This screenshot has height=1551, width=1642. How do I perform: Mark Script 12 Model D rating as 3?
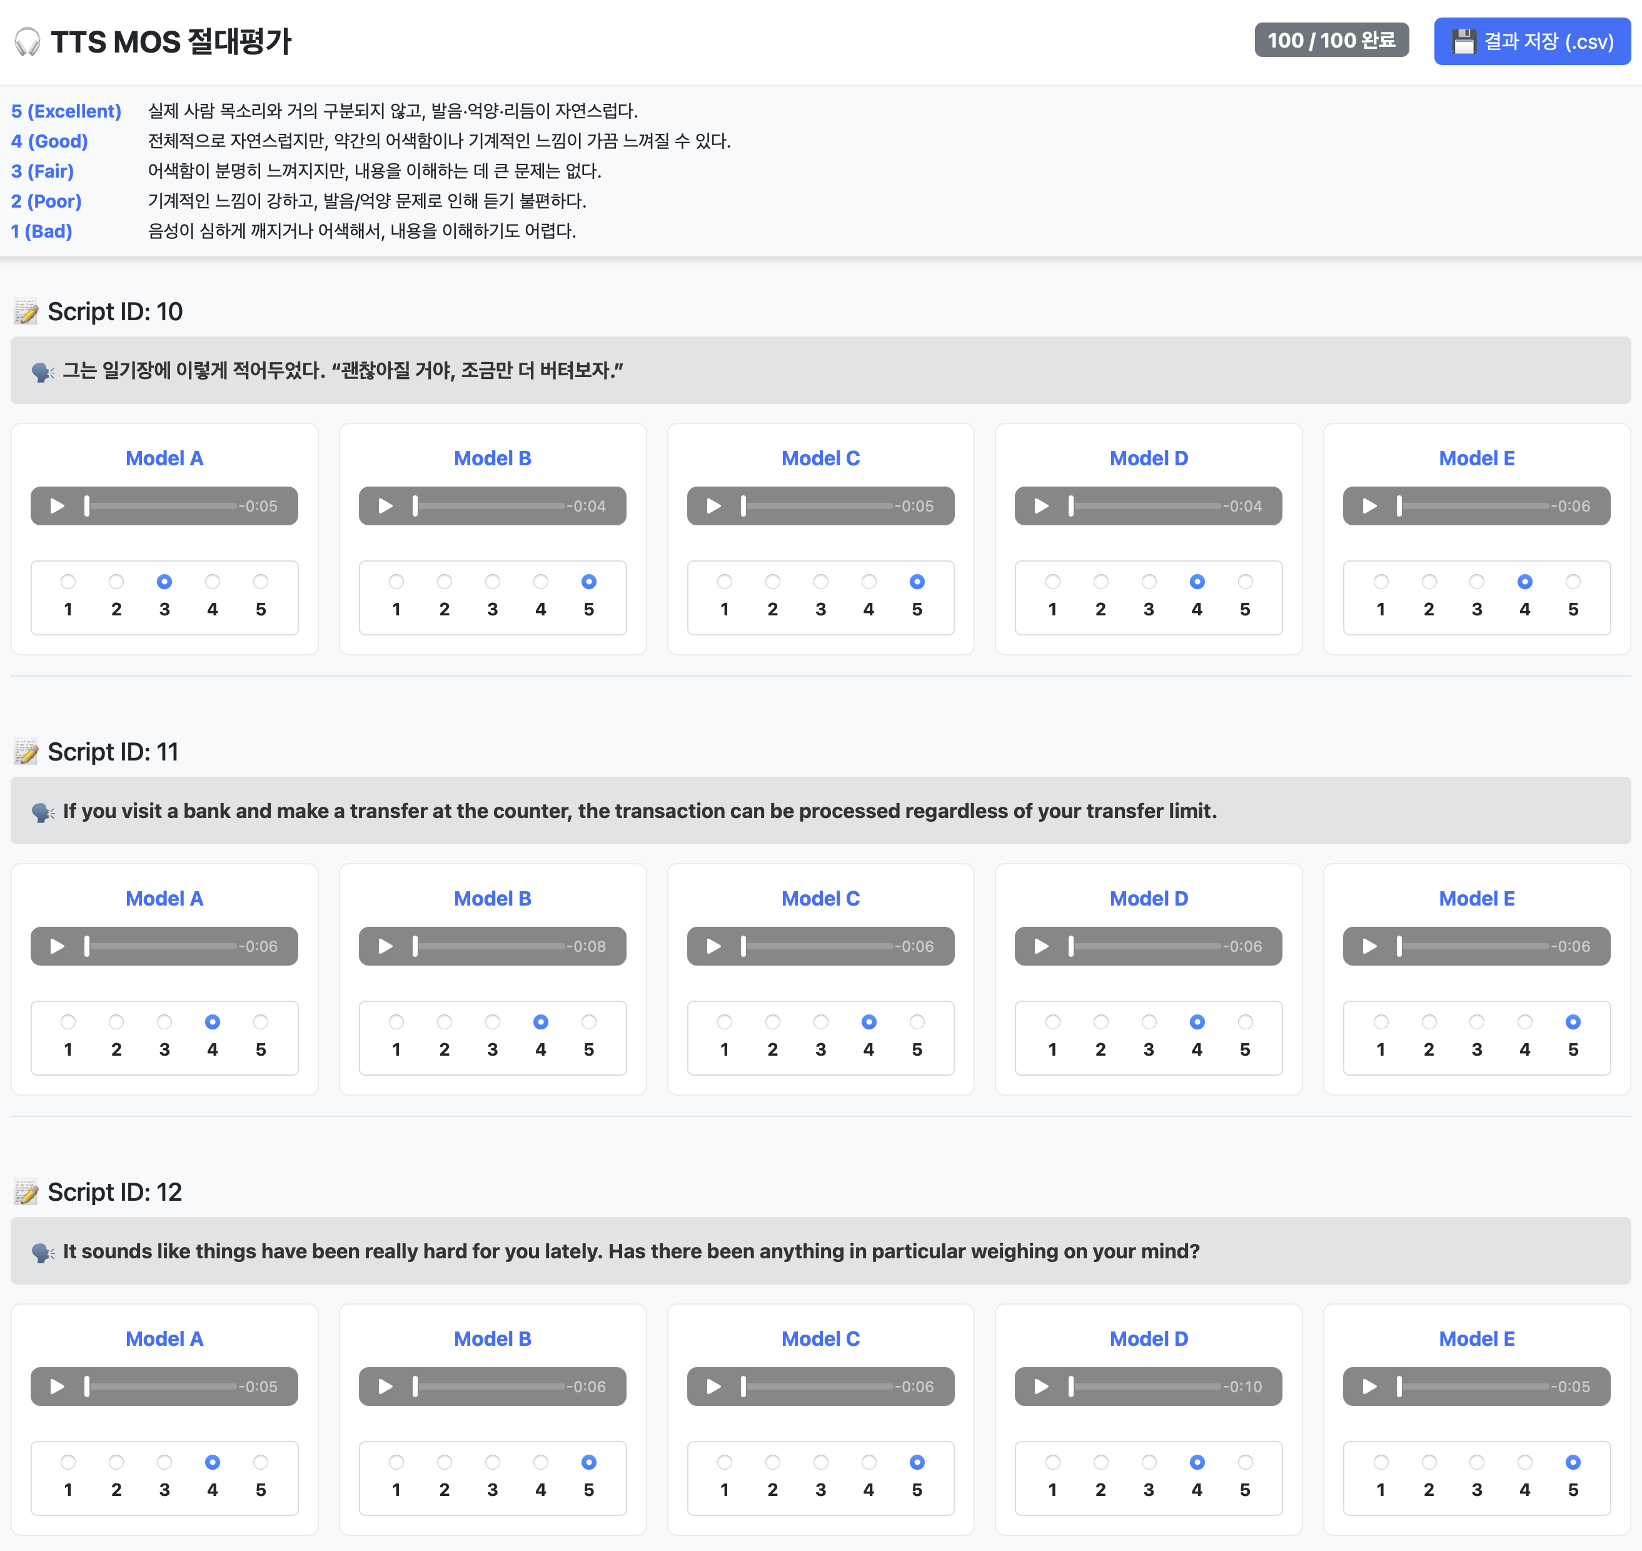click(1149, 1463)
